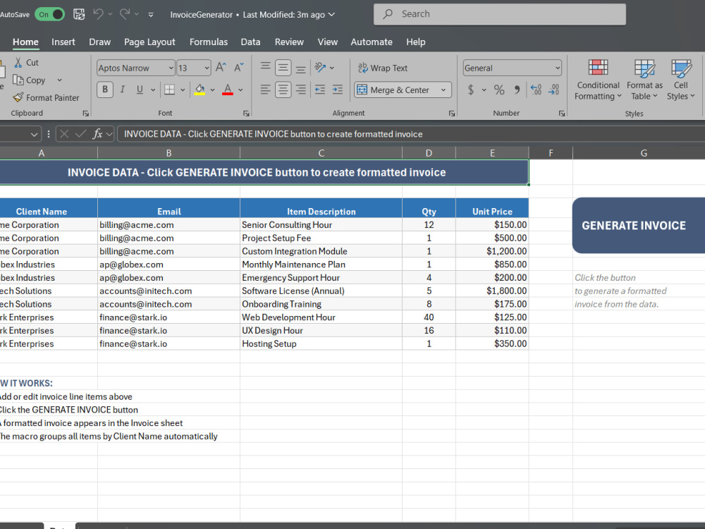Open Conditional Formatting menu
Viewport: 705px width, 529px height.
[598, 80]
